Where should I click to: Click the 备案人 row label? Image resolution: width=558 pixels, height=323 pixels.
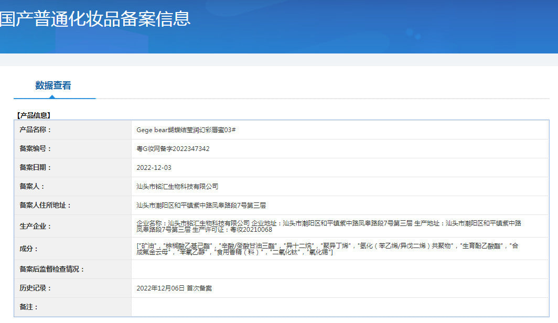pos(32,186)
